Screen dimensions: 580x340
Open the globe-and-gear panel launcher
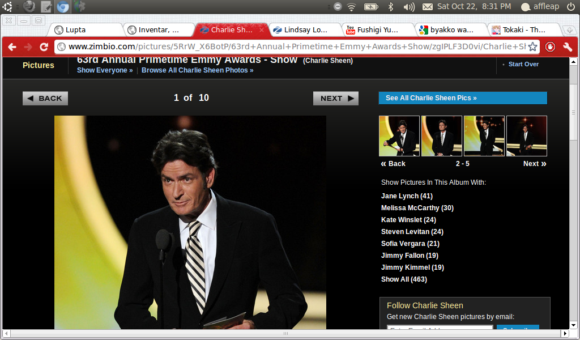click(79, 6)
